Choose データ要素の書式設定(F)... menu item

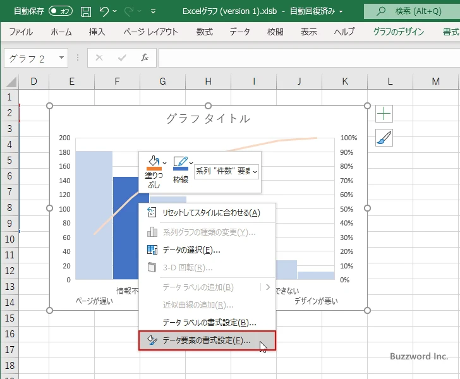click(x=207, y=340)
